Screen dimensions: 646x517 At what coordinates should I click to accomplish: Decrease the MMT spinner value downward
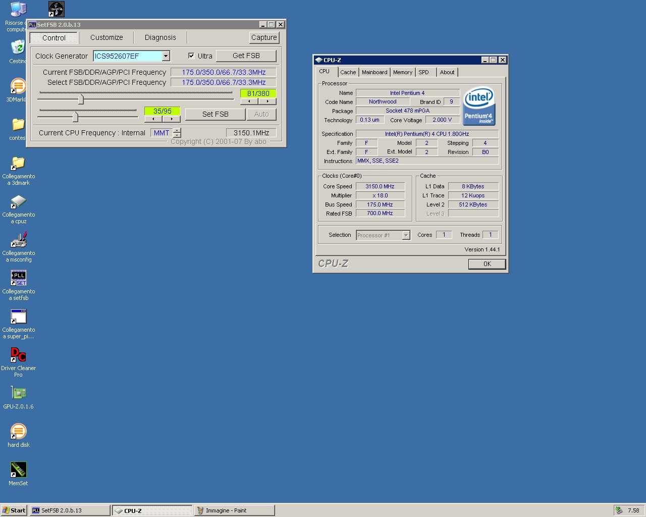pyautogui.click(x=177, y=135)
